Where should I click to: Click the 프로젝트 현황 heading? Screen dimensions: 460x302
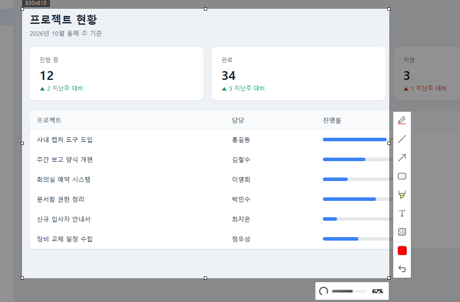click(x=63, y=19)
